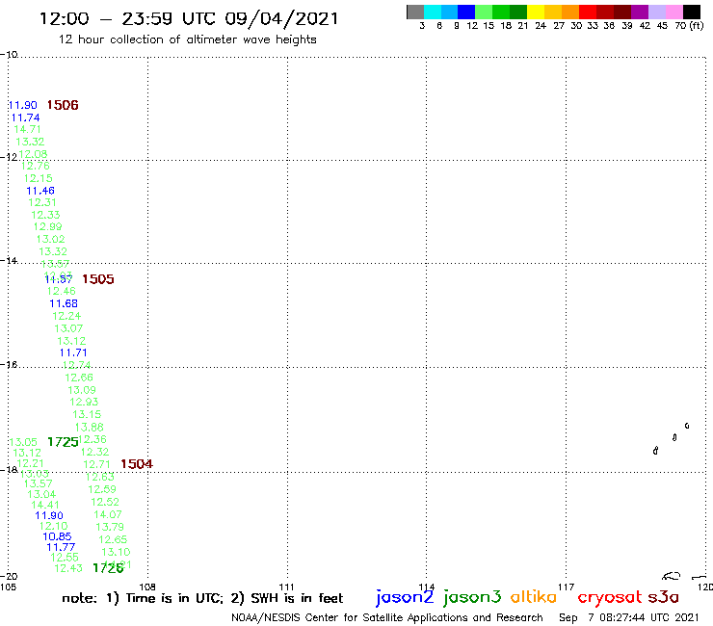Click the blue wave height value 11.46
The image size is (713, 626).
tap(40, 191)
